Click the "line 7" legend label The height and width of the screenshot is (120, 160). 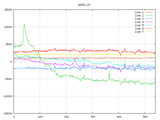(139, 32)
